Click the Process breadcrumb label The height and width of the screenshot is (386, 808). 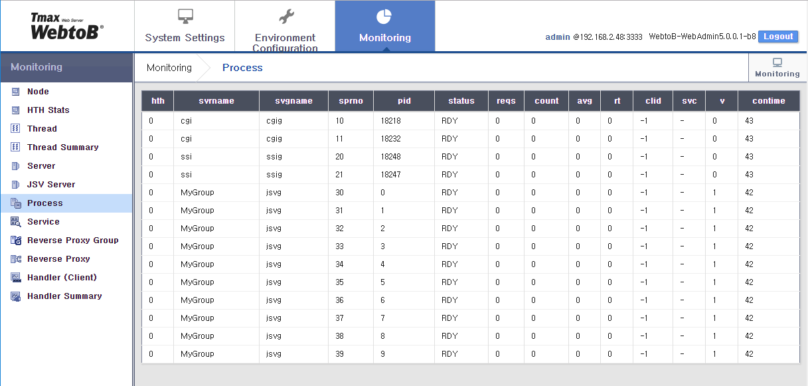pos(242,68)
